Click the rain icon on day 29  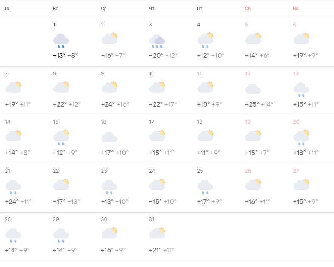click(61, 235)
